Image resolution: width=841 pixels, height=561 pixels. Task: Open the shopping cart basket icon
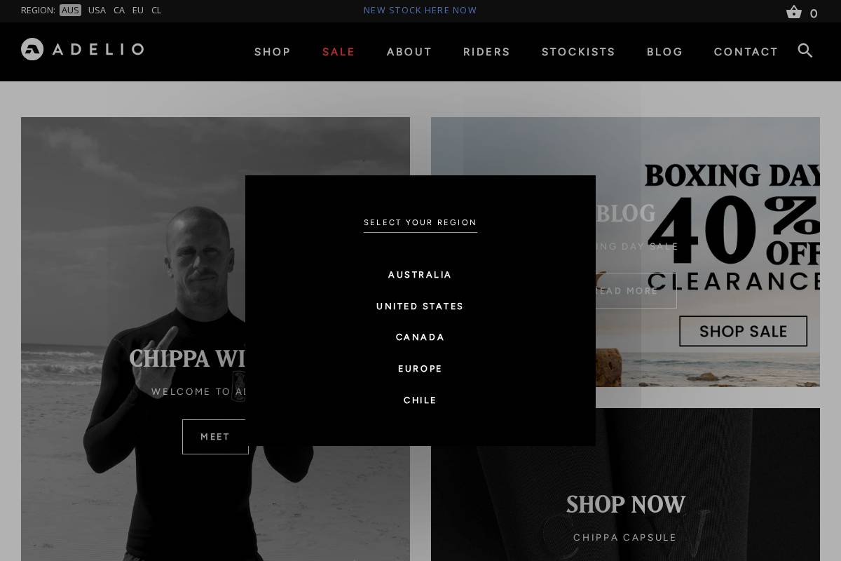coord(793,12)
